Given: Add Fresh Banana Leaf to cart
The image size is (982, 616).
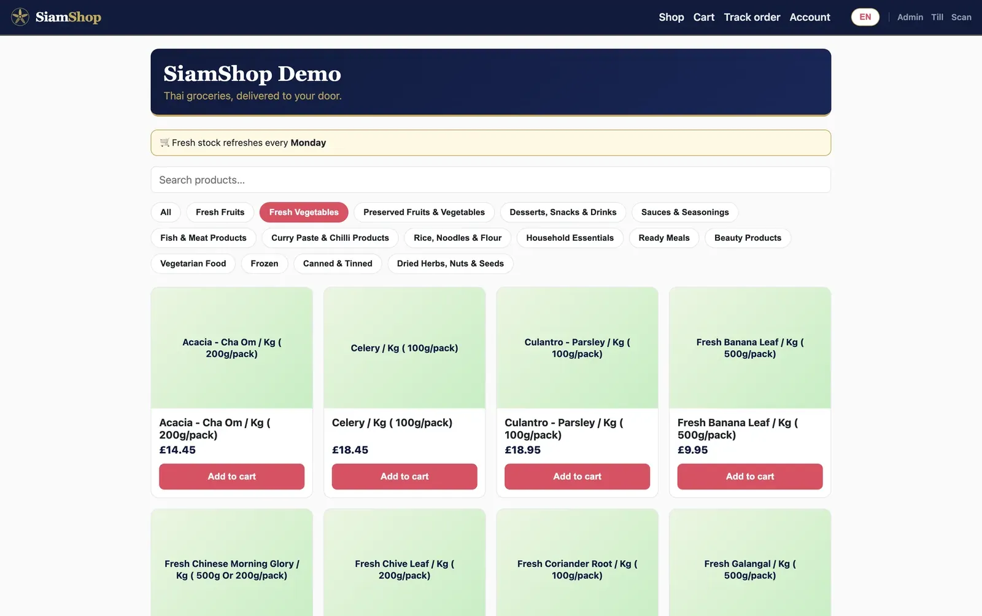Looking at the screenshot, I should coord(750,477).
